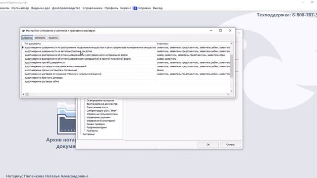Select Управление бухгалтерией in the tree
Image resolution: width=317 pixels, height=178 pixels.
[x=101, y=121]
